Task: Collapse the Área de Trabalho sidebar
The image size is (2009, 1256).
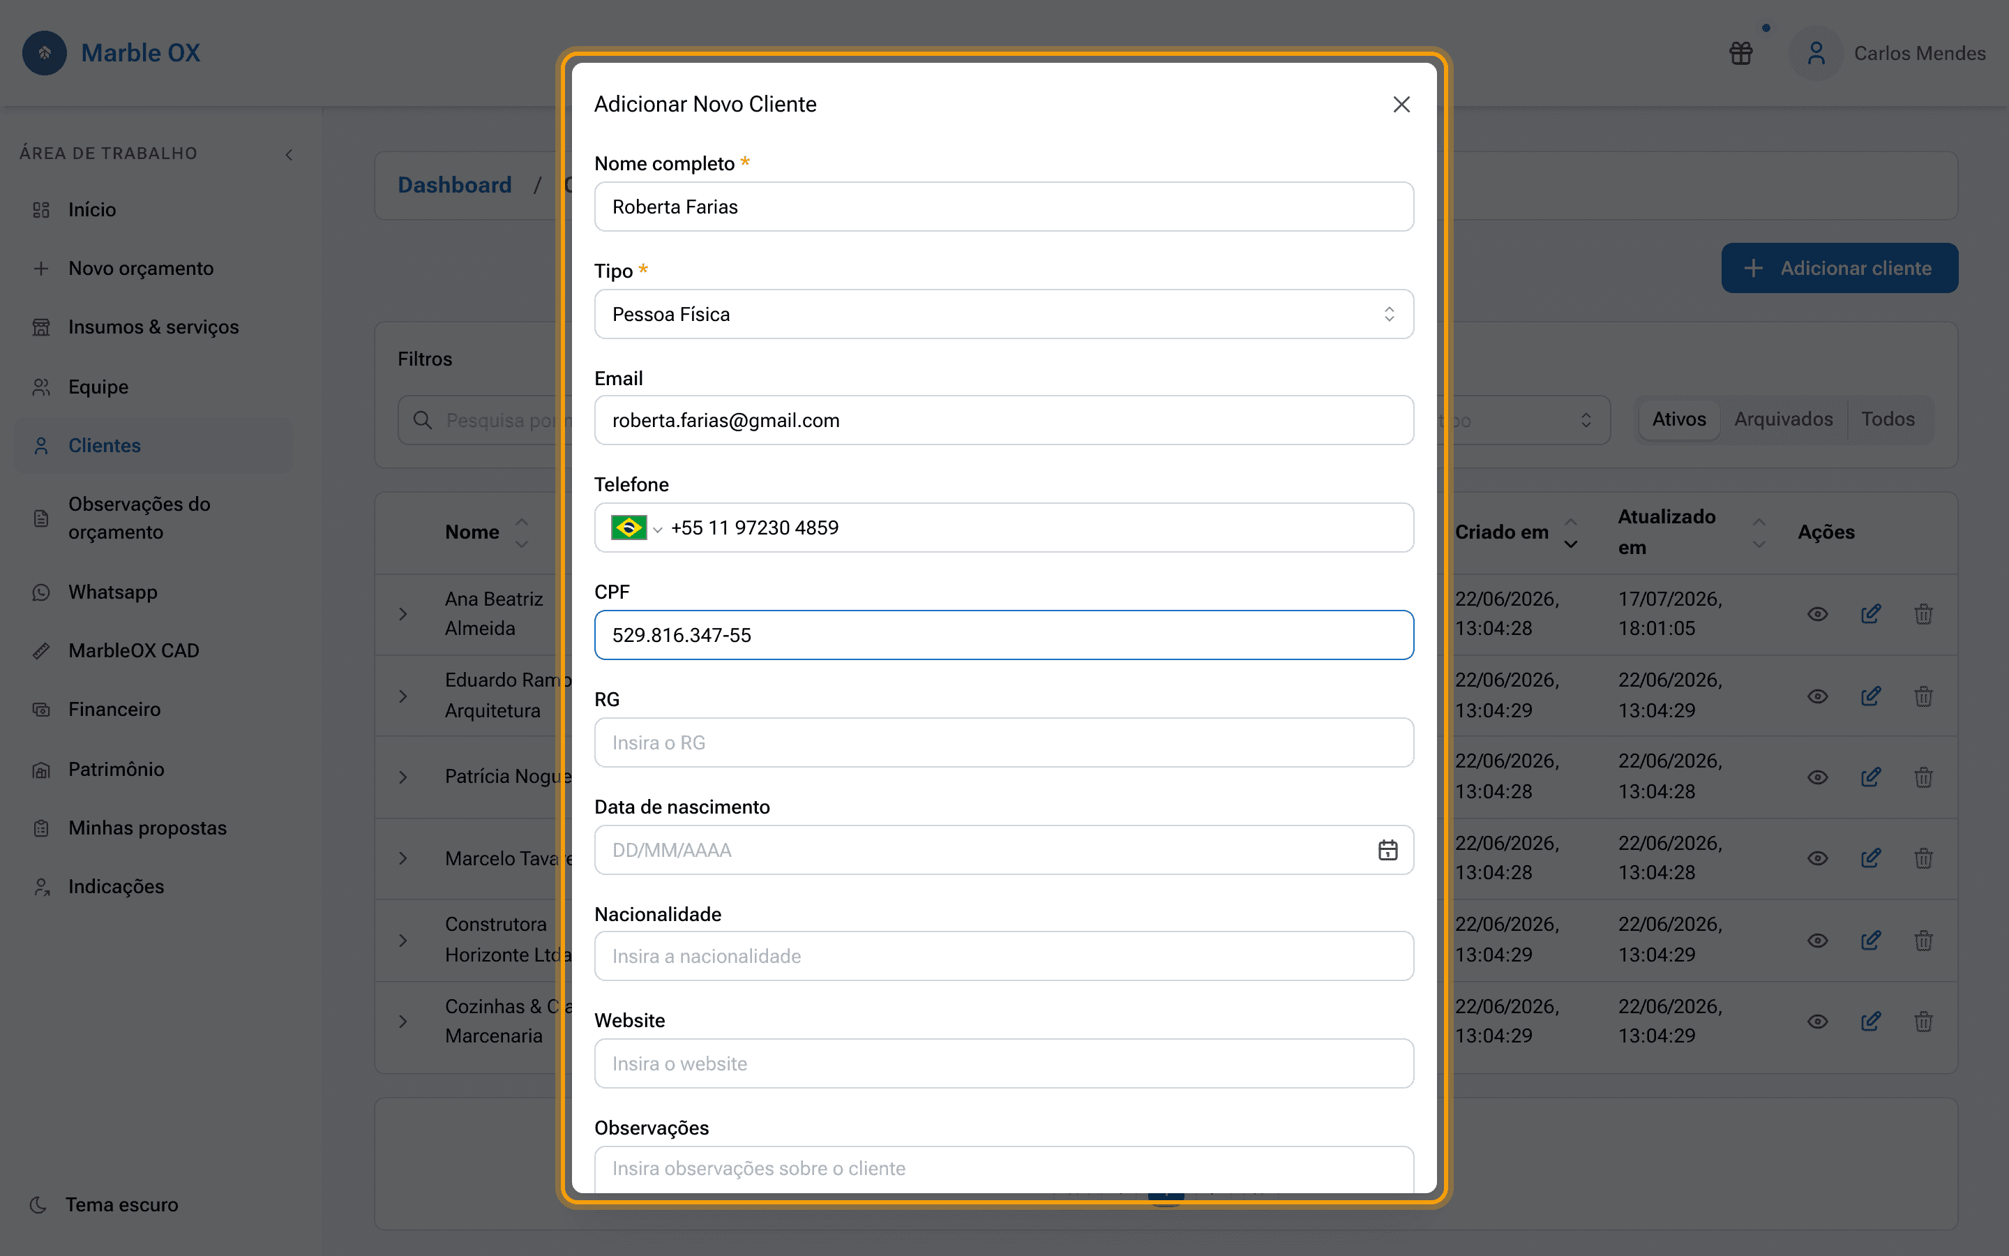Action: [289, 154]
